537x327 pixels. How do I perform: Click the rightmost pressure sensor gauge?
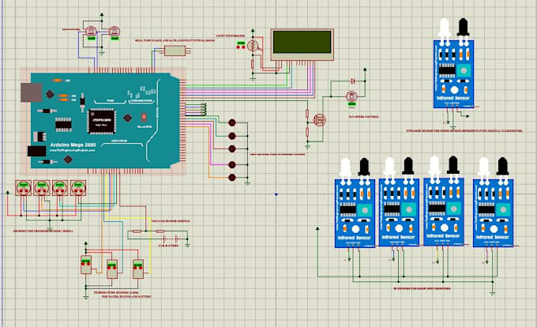tap(78, 188)
